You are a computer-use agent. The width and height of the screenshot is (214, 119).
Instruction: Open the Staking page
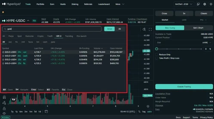tap(75, 4)
